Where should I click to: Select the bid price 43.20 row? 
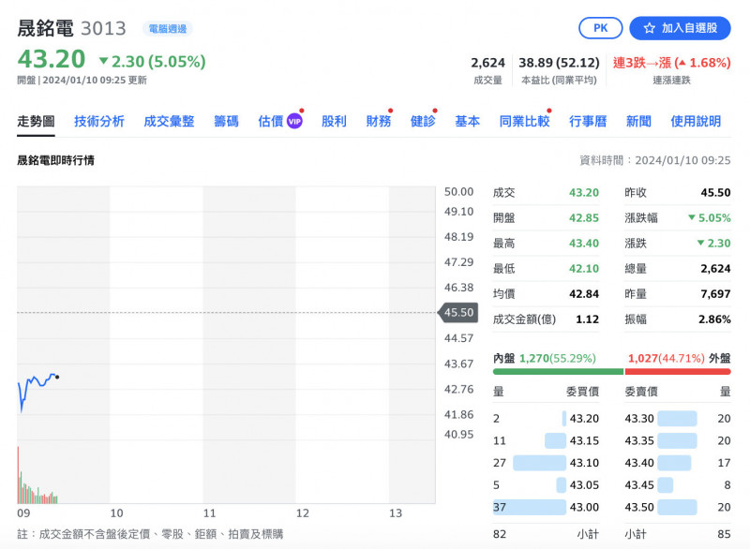pos(546,419)
